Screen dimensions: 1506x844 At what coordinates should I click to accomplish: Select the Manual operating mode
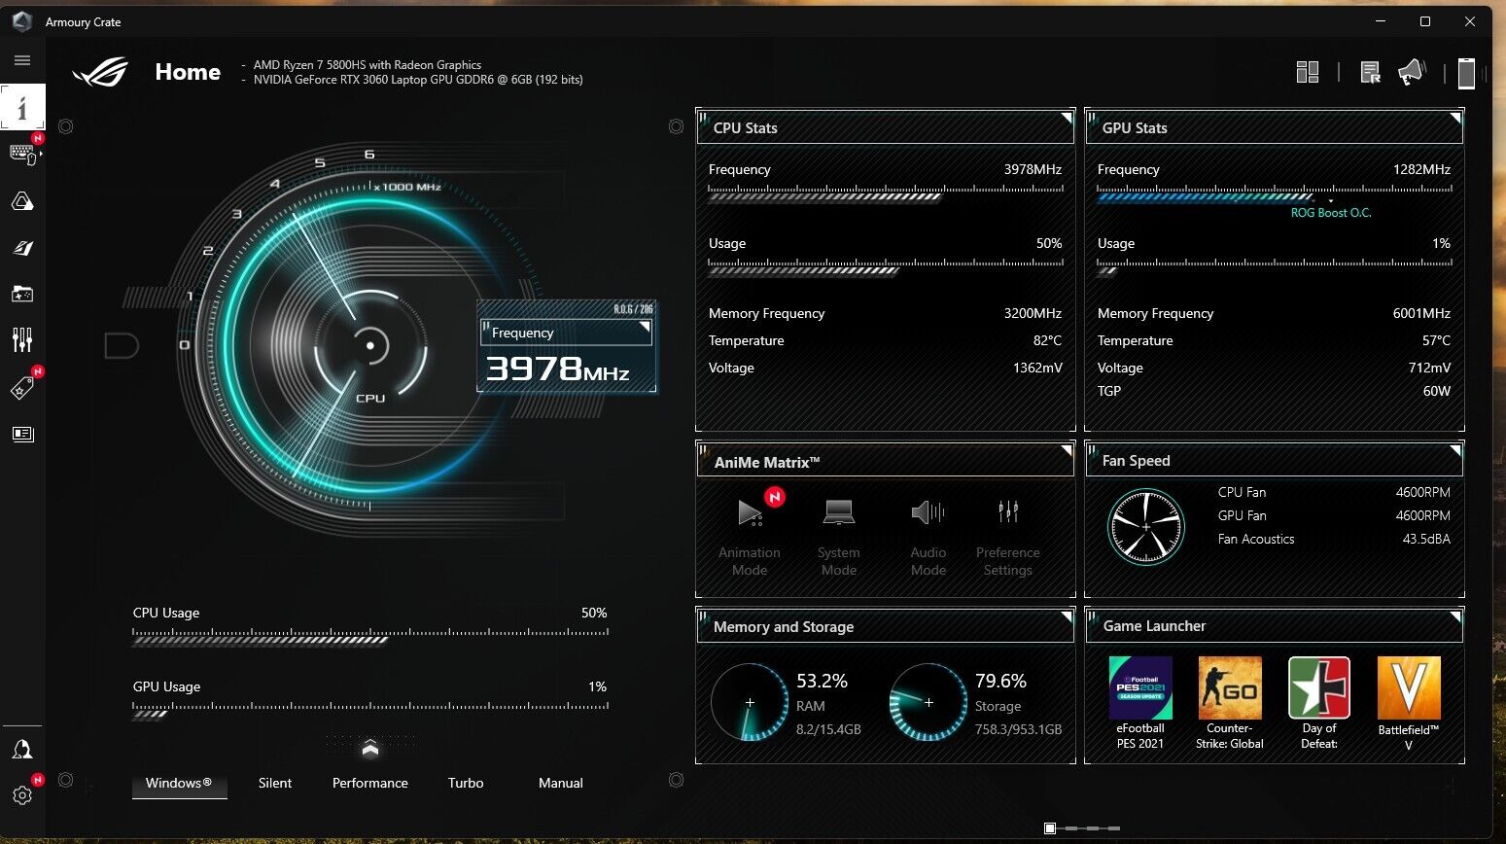coord(561,784)
